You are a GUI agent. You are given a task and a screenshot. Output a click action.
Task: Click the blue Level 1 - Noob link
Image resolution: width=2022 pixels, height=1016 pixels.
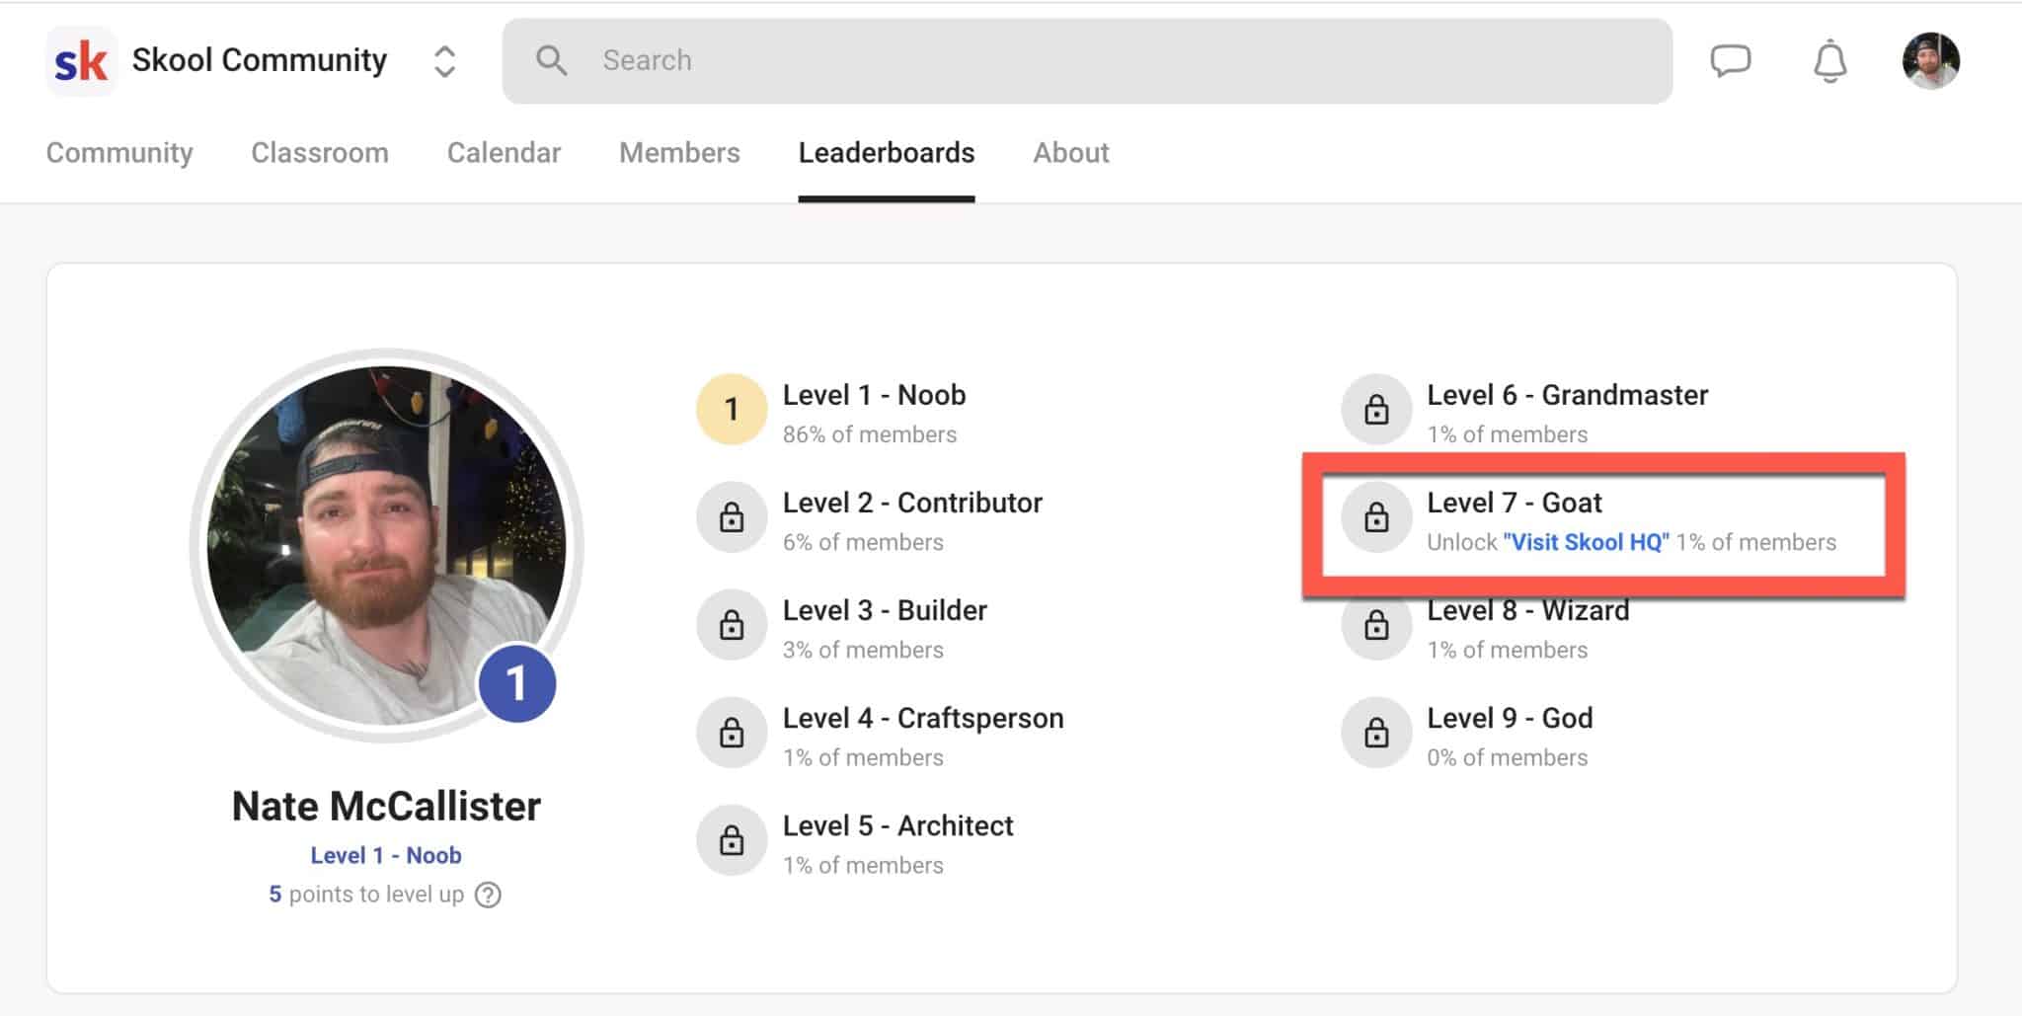coord(386,855)
